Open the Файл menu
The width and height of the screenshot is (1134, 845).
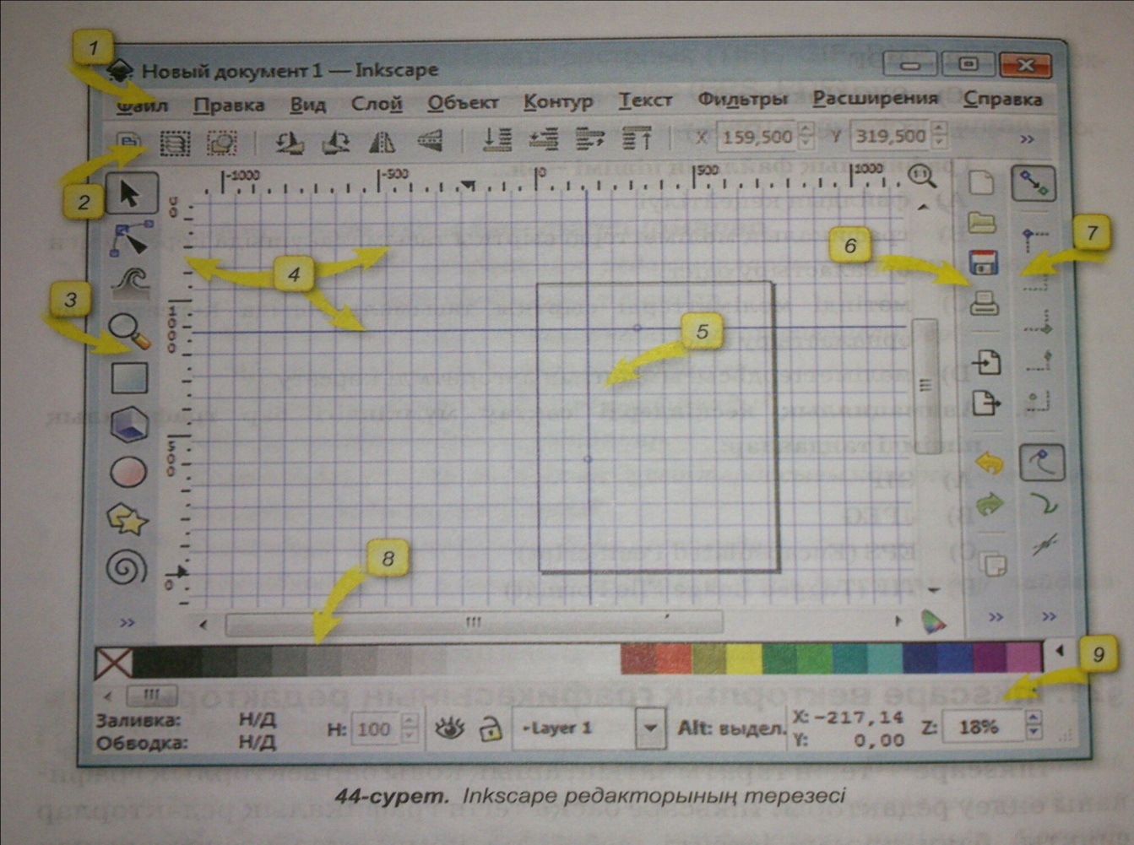click(x=142, y=106)
